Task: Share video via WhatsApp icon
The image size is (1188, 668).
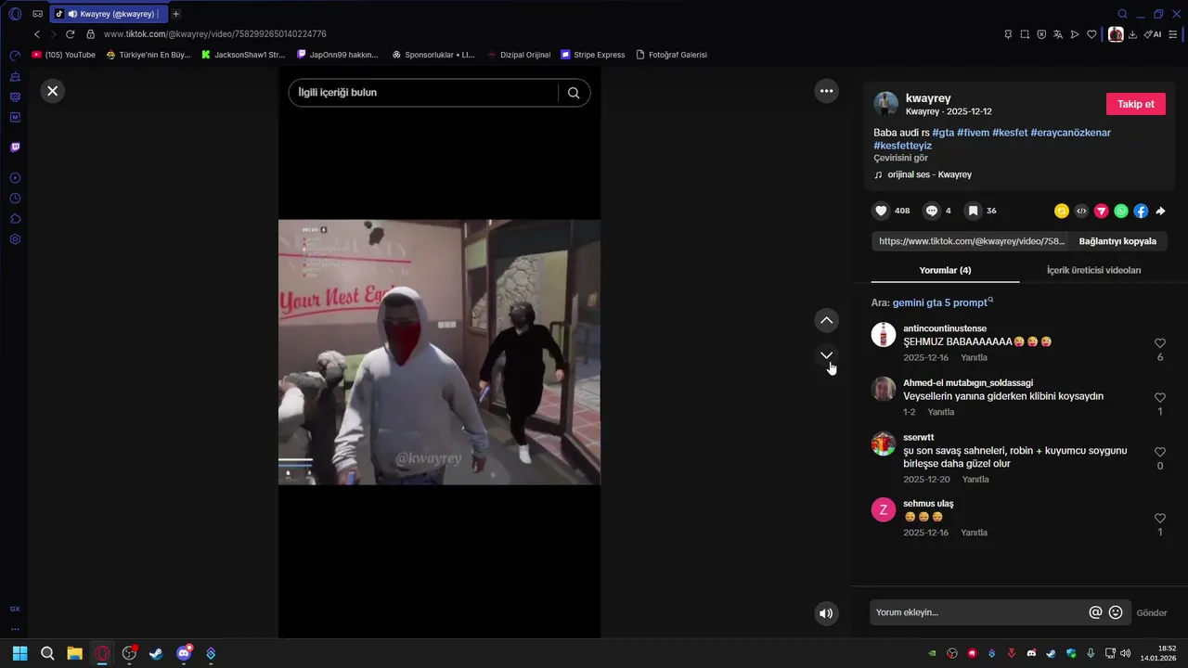Action: (1121, 211)
